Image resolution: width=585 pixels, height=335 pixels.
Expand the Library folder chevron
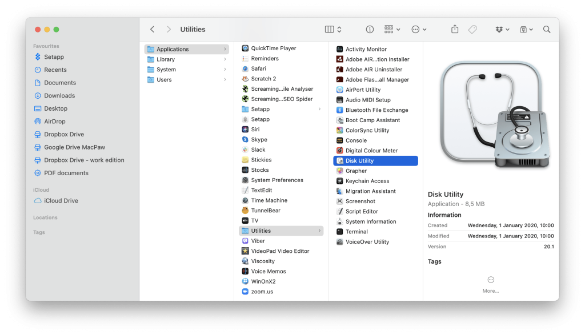(225, 59)
